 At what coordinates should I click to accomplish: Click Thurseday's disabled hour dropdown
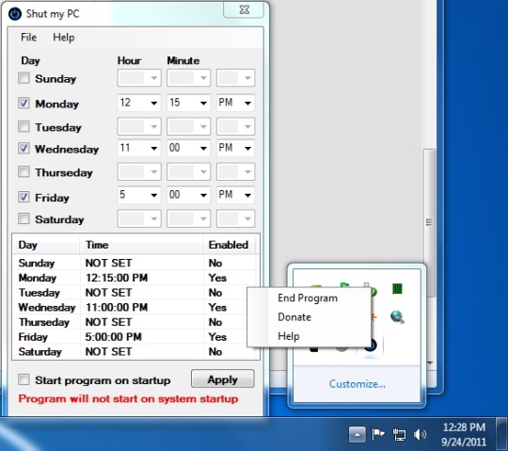139,171
